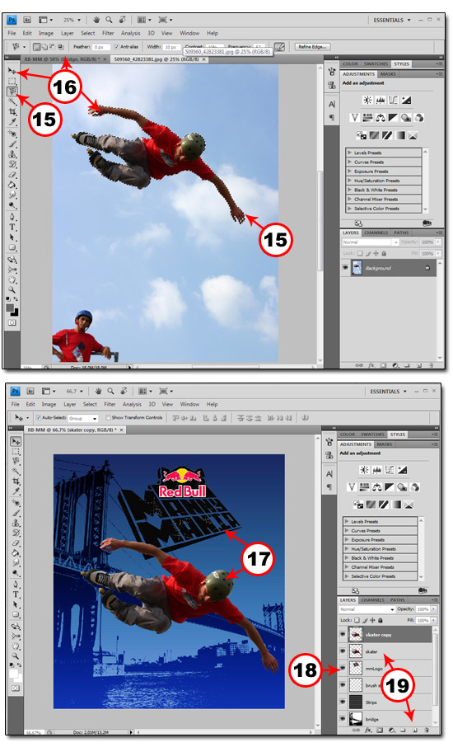Close the RB-MM document tab in bottom window
The image size is (453, 747).
tap(121, 430)
